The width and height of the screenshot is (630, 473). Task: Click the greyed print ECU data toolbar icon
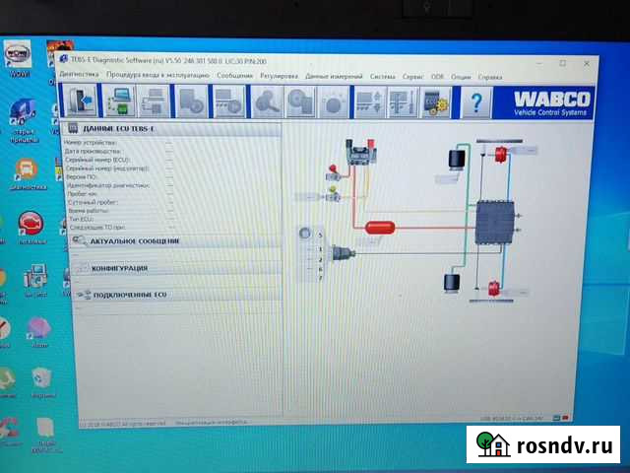[x=154, y=101]
